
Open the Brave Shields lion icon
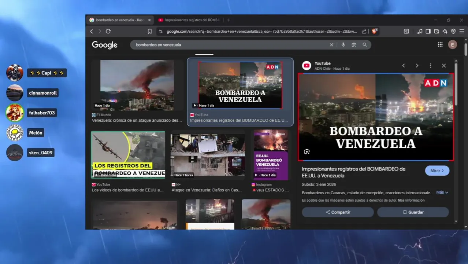point(375,31)
